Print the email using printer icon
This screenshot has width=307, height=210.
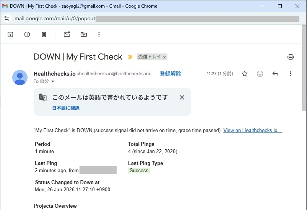290,57
